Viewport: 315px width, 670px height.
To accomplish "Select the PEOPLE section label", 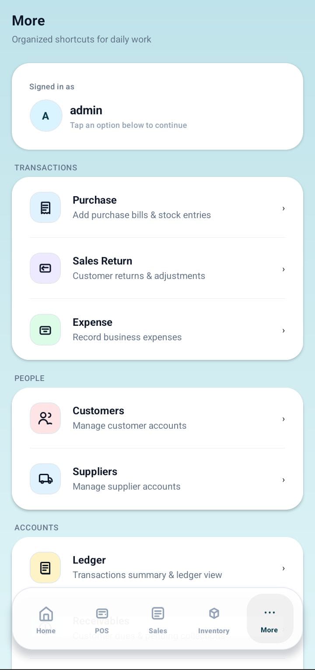I will pos(29,378).
